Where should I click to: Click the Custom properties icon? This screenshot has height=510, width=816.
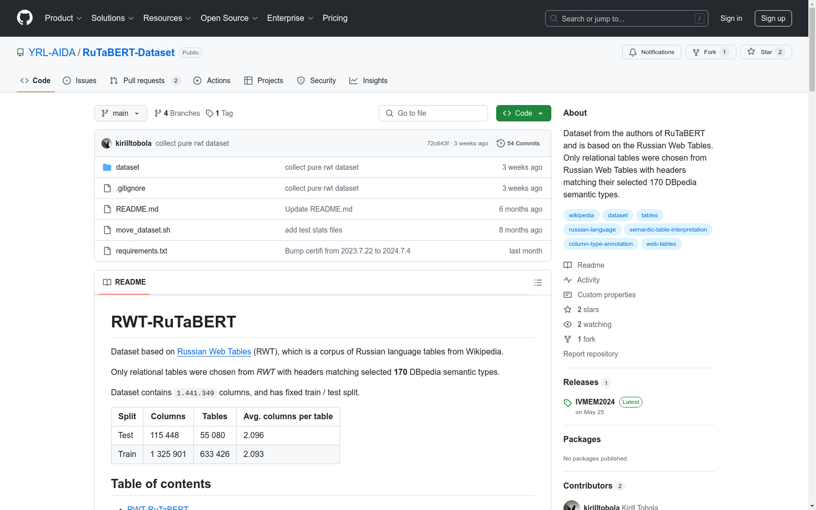coord(568,295)
